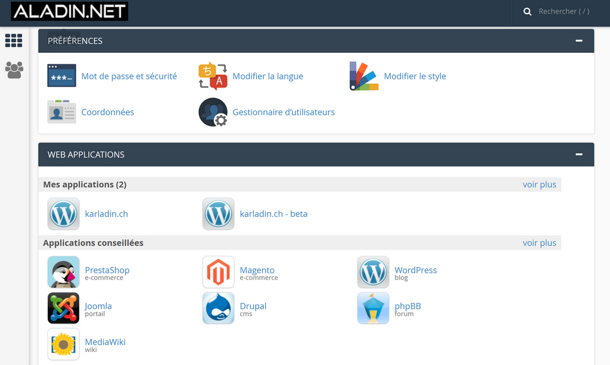This screenshot has height=365, width=610.
Task: Click the Gestionnaire d'utilisateurs icon
Action: [213, 112]
